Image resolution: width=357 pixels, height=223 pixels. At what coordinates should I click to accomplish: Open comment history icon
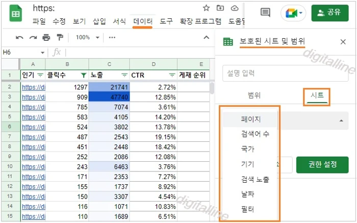(265, 13)
